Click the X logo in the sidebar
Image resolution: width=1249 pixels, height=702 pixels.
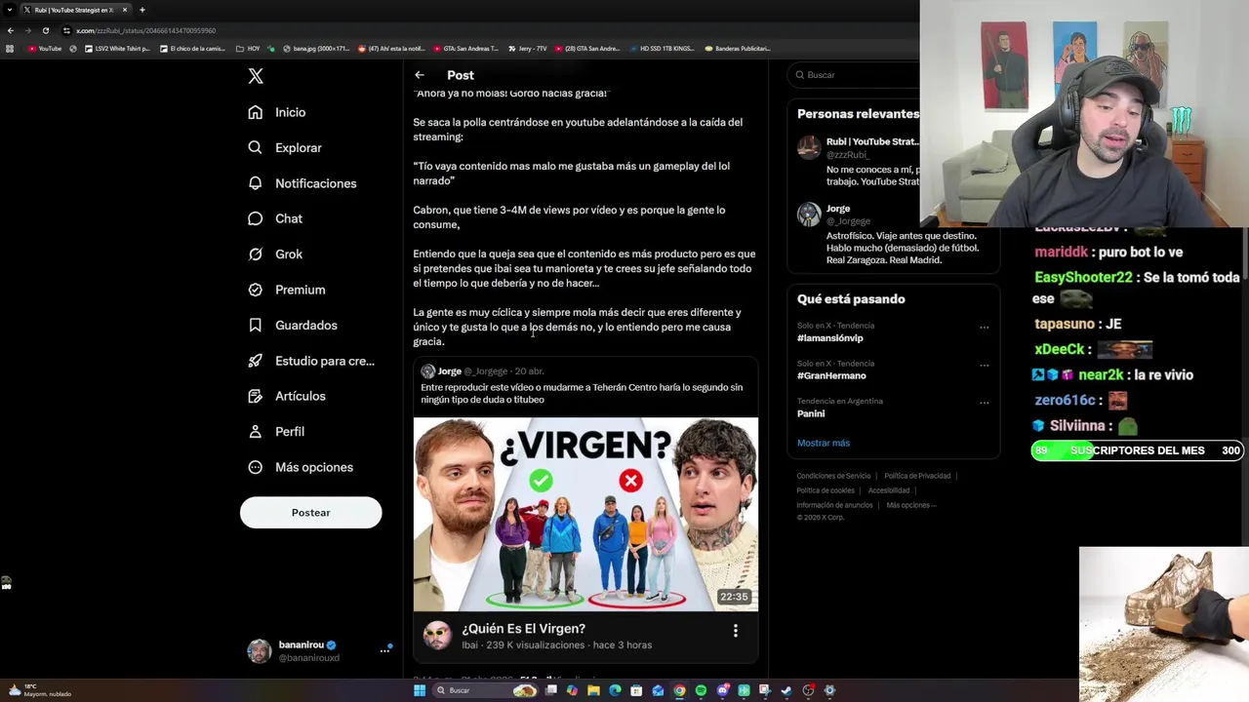click(x=256, y=76)
